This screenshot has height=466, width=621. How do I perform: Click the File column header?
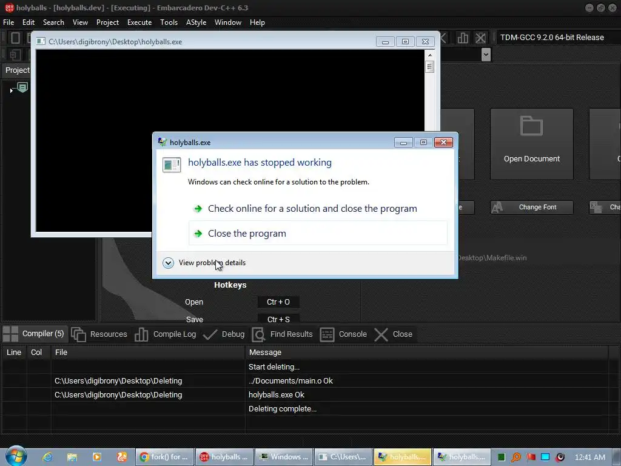148,353
